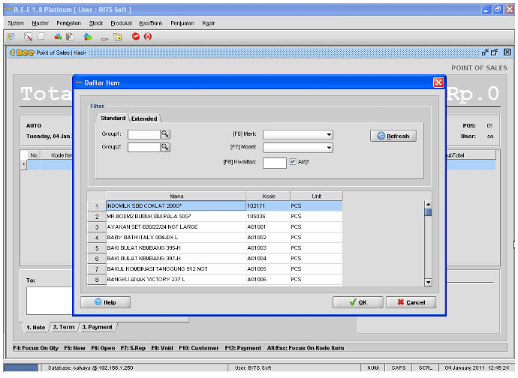Click the Bee logo in Point of Sales header
Image resolution: width=518 pixels, height=378 pixels.
pyautogui.click(x=22, y=52)
